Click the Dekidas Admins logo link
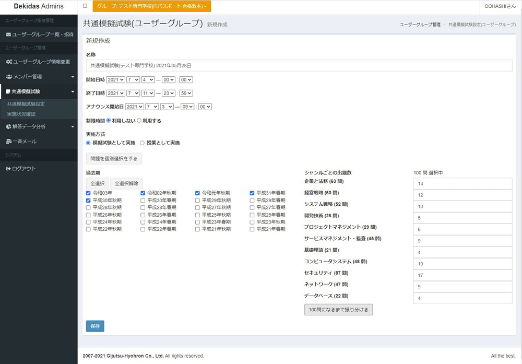The width and height of the screenshot is (522, 364). click(39, 6)
